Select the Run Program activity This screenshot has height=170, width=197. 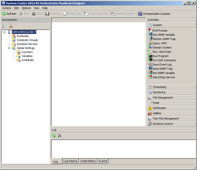(158, 56)
